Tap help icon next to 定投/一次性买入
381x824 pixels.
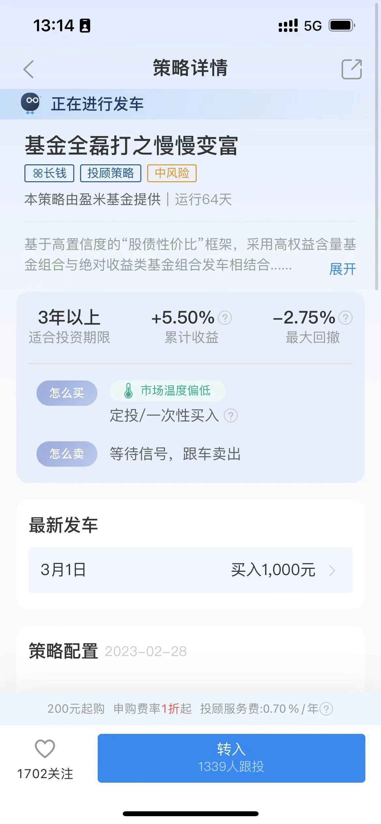(x=231, y=416)
